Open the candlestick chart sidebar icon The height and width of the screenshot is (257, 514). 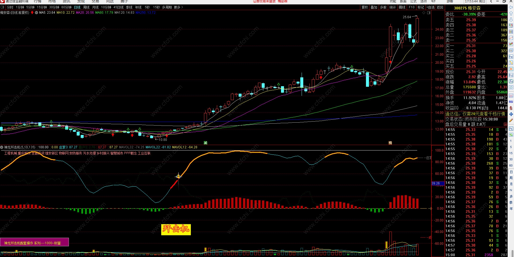coord(511,44)
